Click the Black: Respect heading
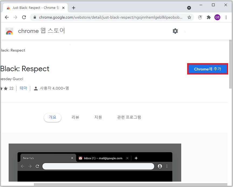233x187 pixels. [25, 69]
